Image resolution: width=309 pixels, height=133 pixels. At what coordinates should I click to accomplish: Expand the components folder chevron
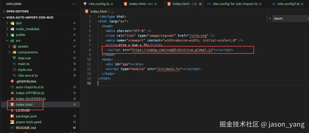[10, 52]
